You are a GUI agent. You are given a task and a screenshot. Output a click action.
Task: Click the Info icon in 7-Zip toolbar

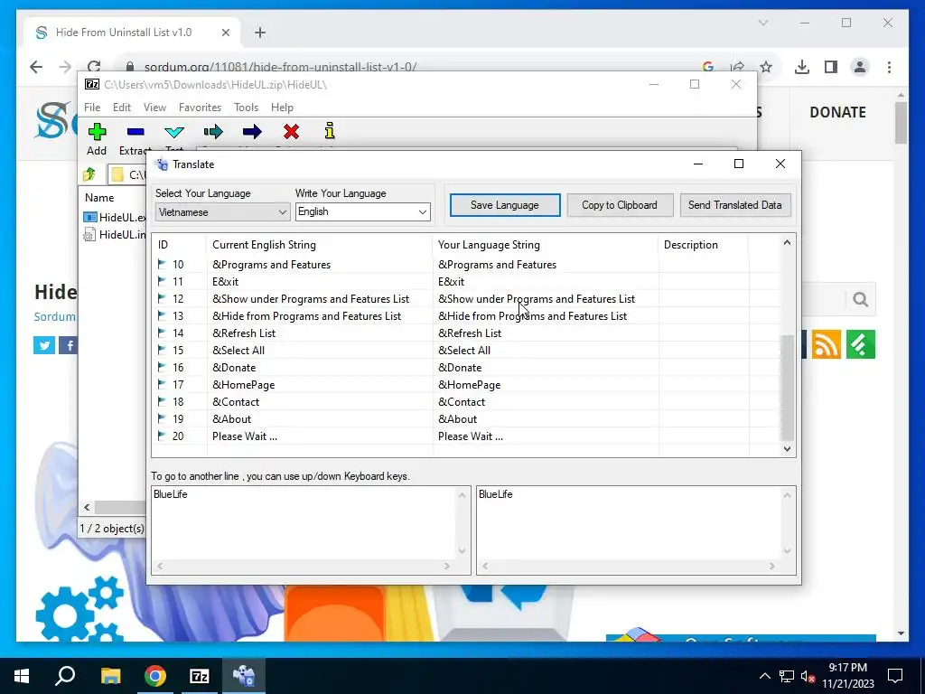tap(330, 130)
